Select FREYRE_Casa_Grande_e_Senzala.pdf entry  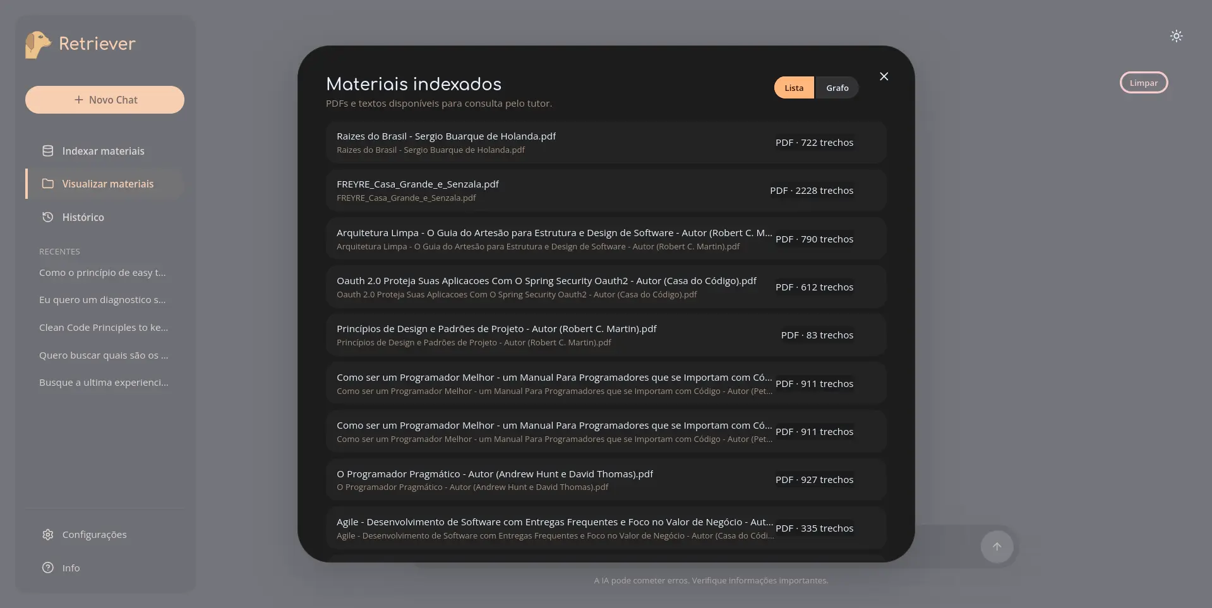(x=606, y=191)
